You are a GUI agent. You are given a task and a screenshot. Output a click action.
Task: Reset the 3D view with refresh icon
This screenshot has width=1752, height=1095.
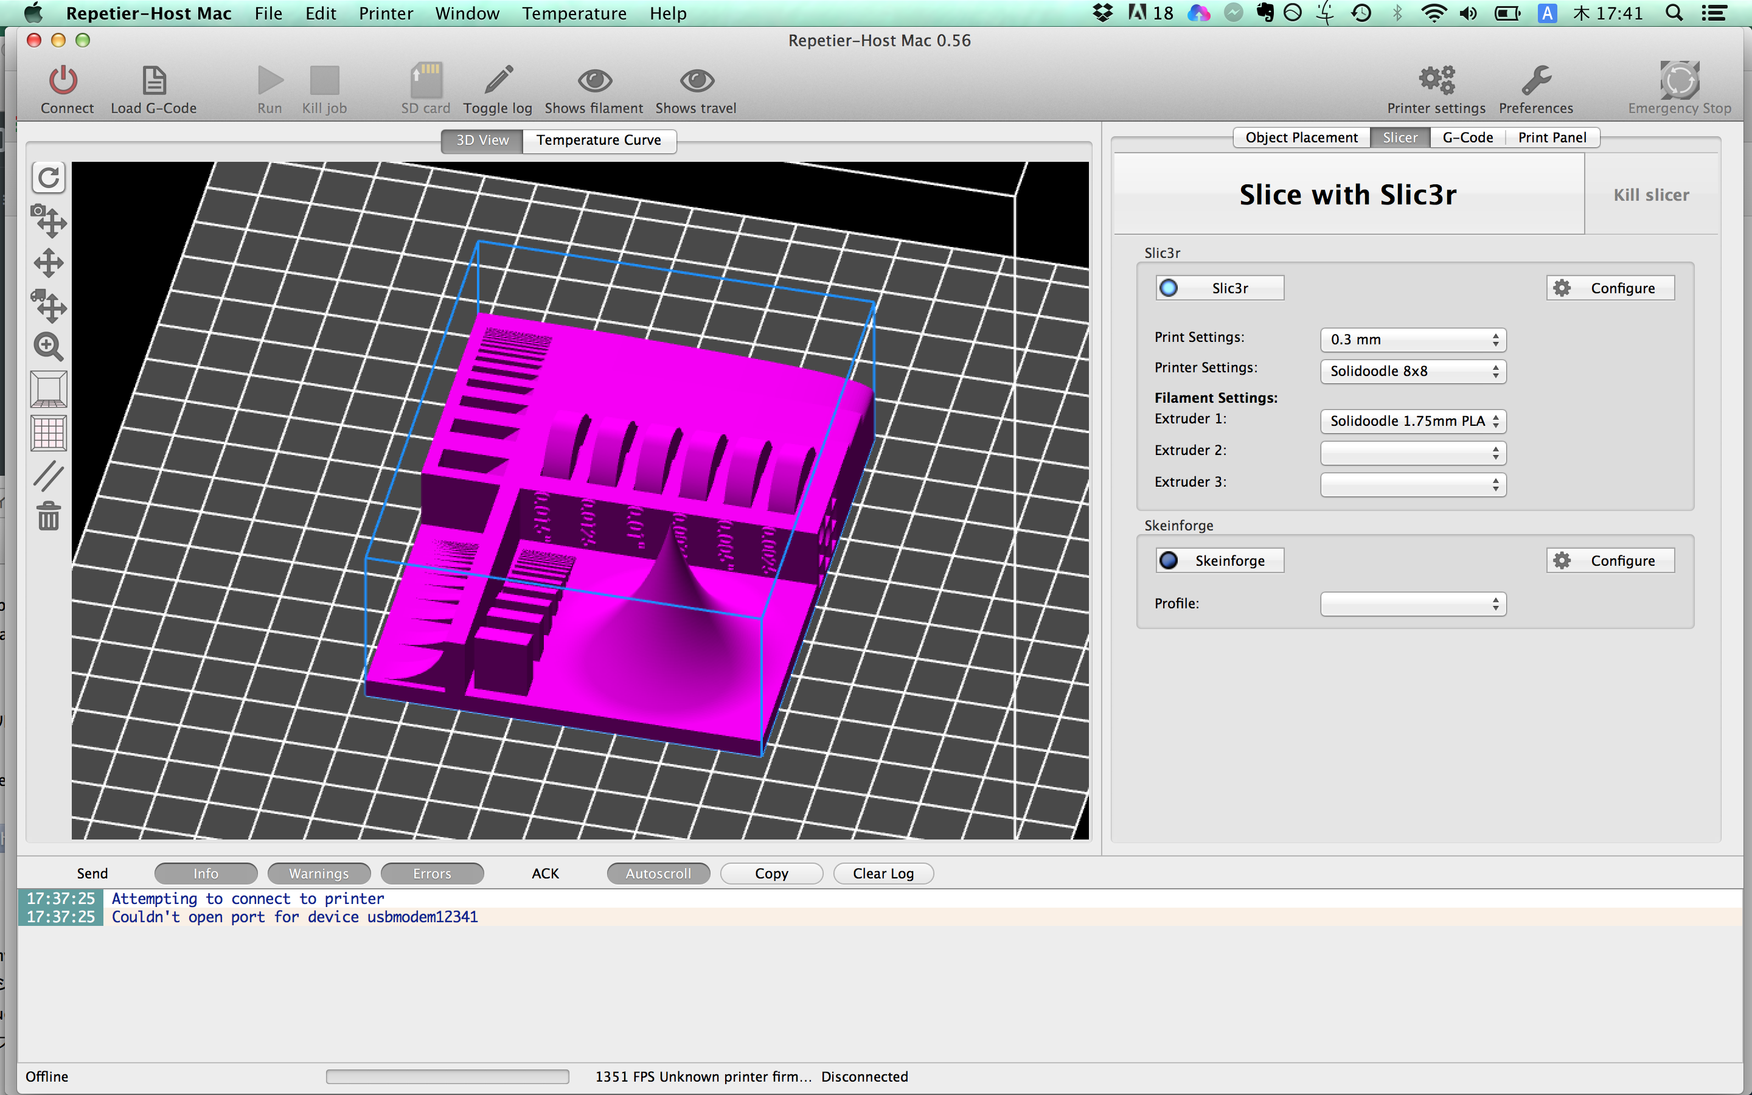point(49,178)
